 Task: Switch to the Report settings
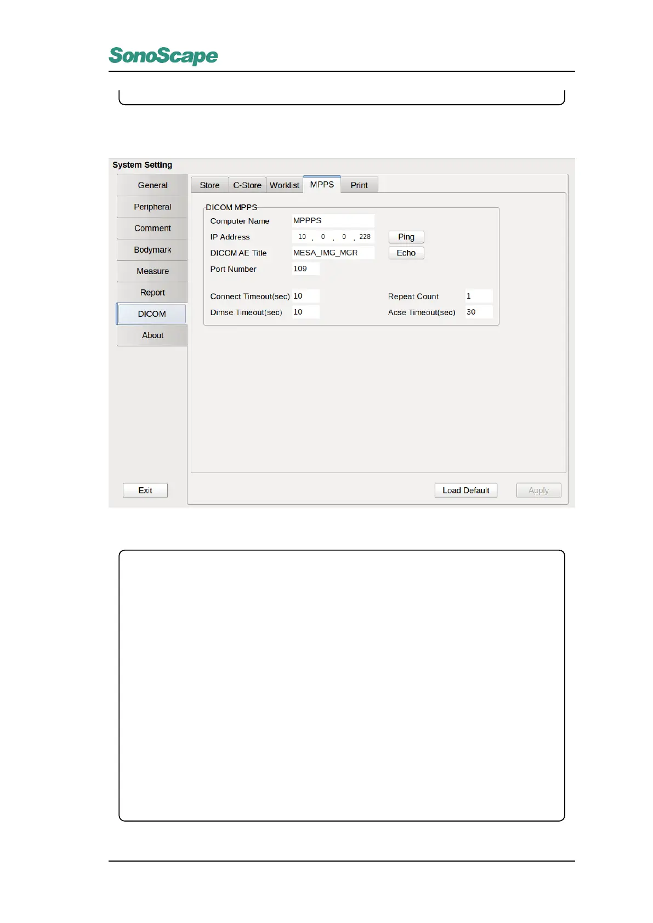152,292
